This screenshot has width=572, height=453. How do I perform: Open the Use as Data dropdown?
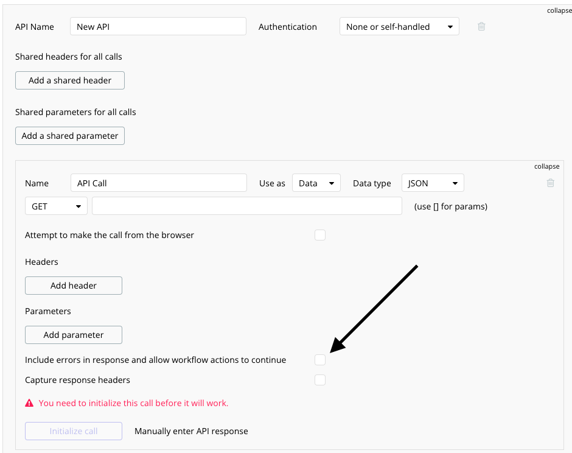[x=316, y=183]
